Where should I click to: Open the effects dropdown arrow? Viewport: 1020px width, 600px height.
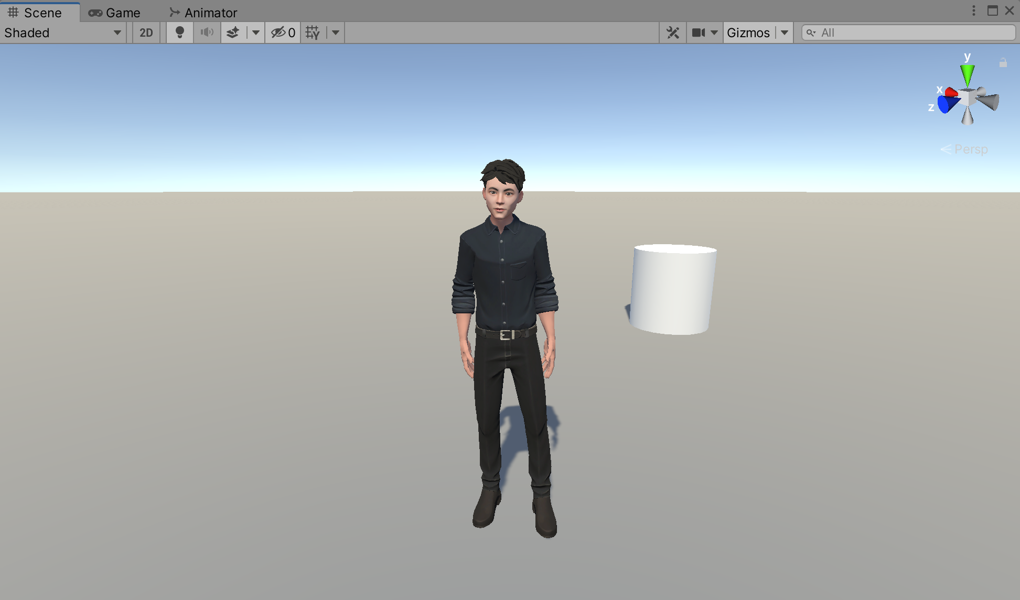(256, 32)
